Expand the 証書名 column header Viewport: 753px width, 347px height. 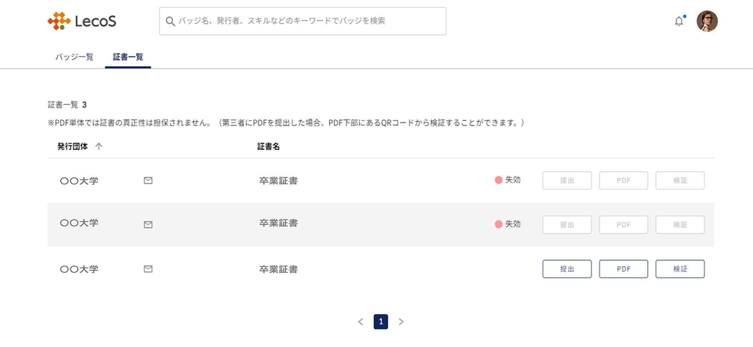268,146
